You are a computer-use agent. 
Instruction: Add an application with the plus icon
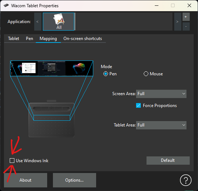click(x=186, y=17)
